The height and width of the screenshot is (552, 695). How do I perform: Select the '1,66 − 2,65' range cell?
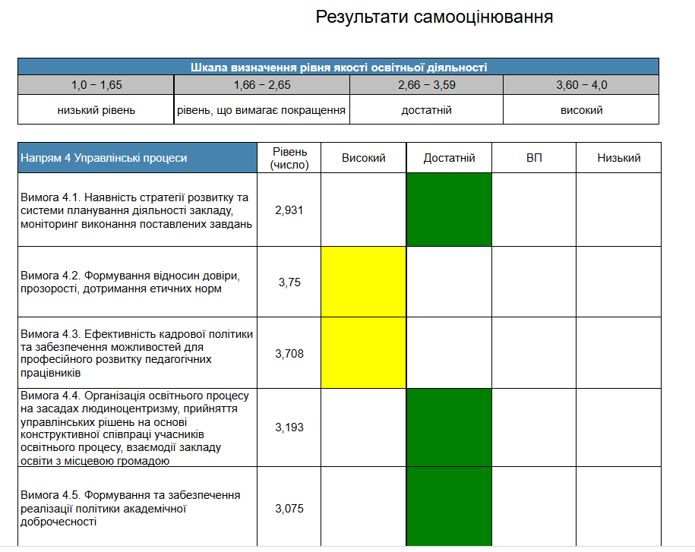tap(261, 85)
